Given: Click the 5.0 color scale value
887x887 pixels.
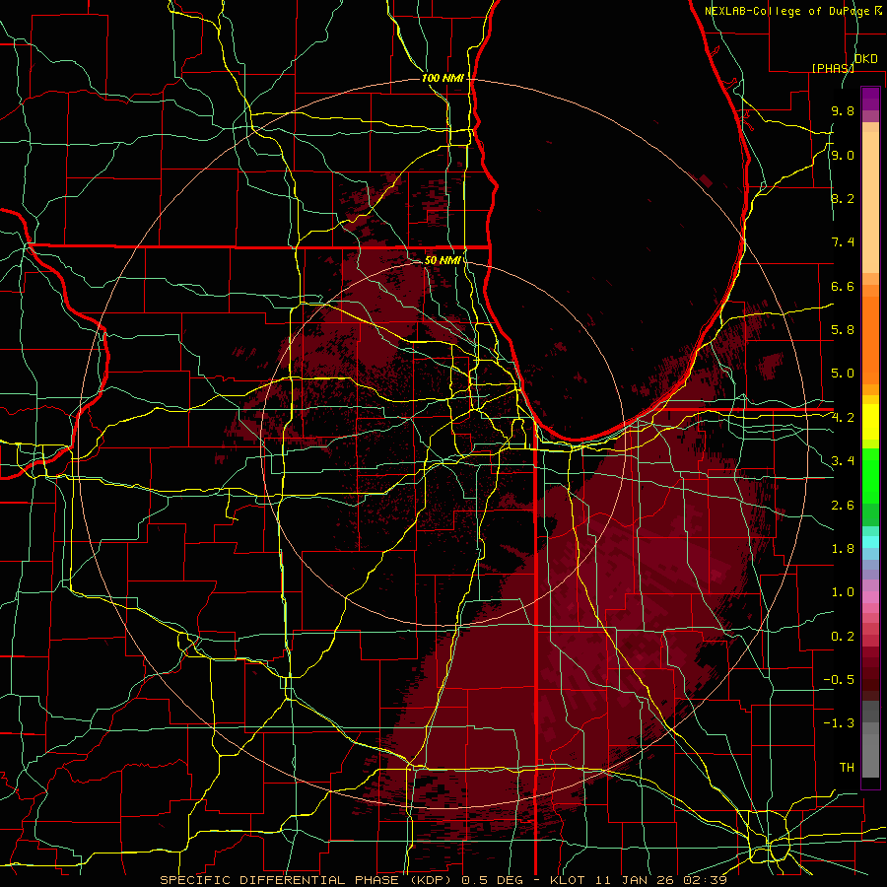Looking at the screenshot, I should 843,374.
